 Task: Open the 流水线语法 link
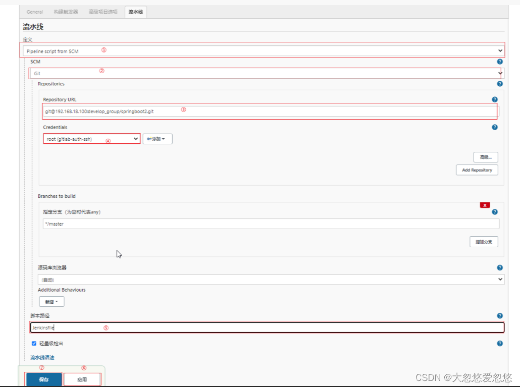click(42, 358)
